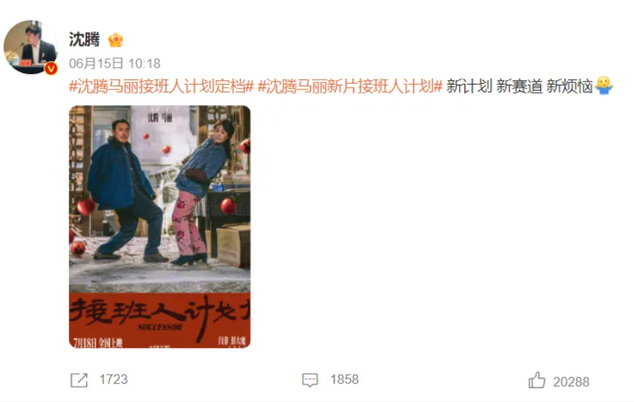The image size is (634, 402).
Task: Click the orange verified V badge
Action: (51, 69)
